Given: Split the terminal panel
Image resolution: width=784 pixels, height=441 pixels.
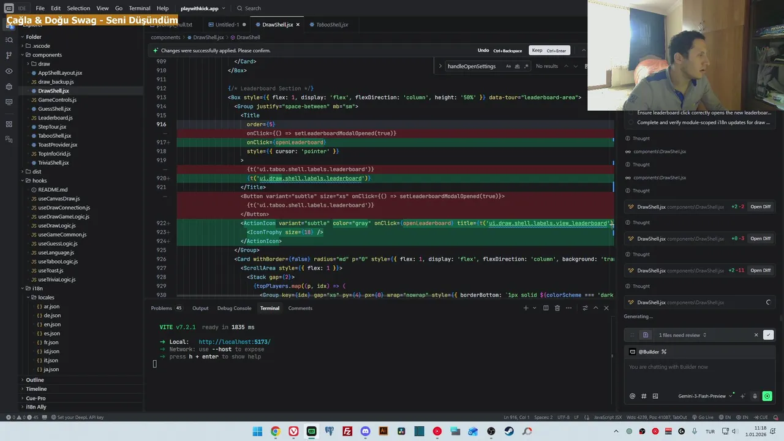Looking at the screenshot, I should coord(546,308).
